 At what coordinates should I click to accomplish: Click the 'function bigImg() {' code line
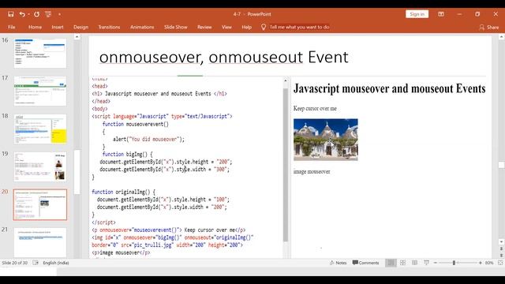click(128, 155)
